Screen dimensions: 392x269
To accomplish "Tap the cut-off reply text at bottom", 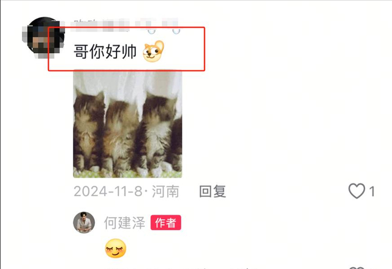I will (180, 268).
